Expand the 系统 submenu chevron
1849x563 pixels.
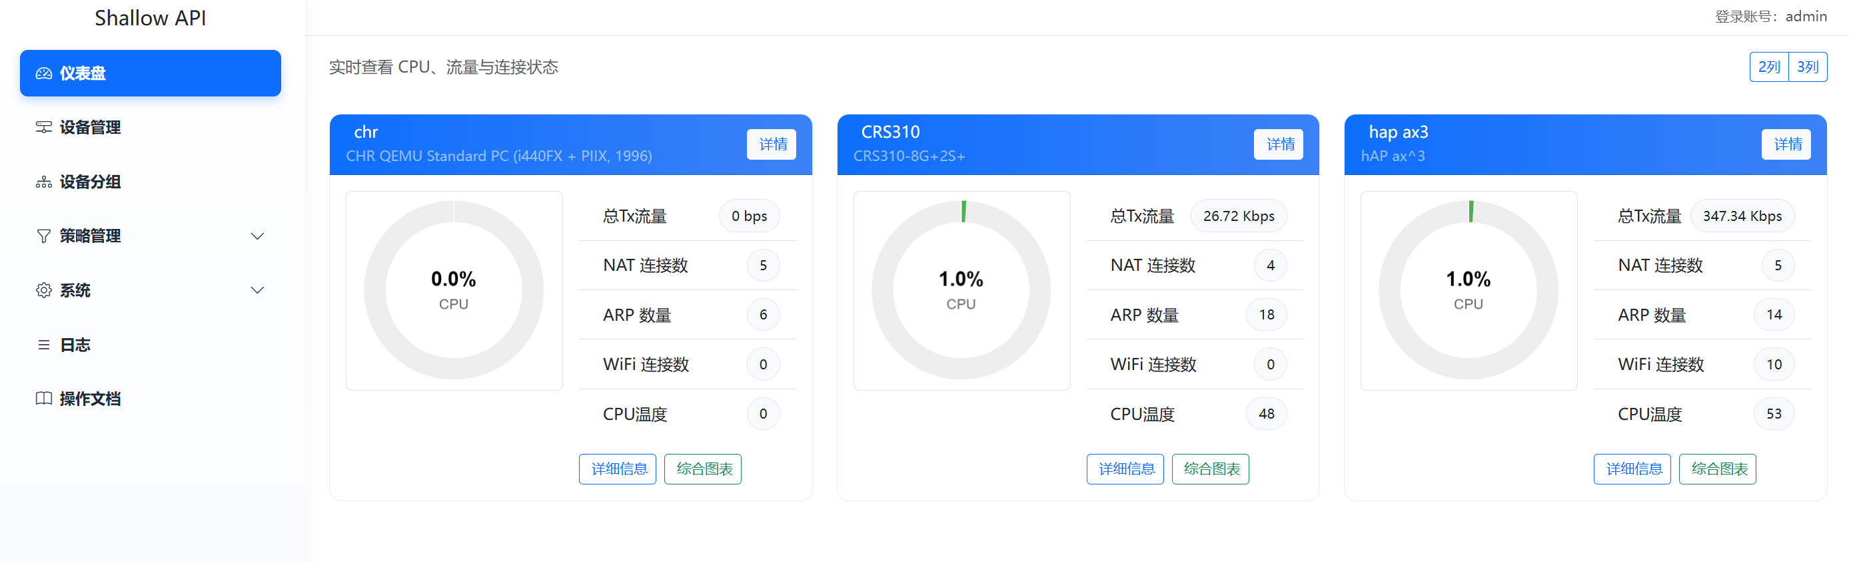click(x=257, y=290)
